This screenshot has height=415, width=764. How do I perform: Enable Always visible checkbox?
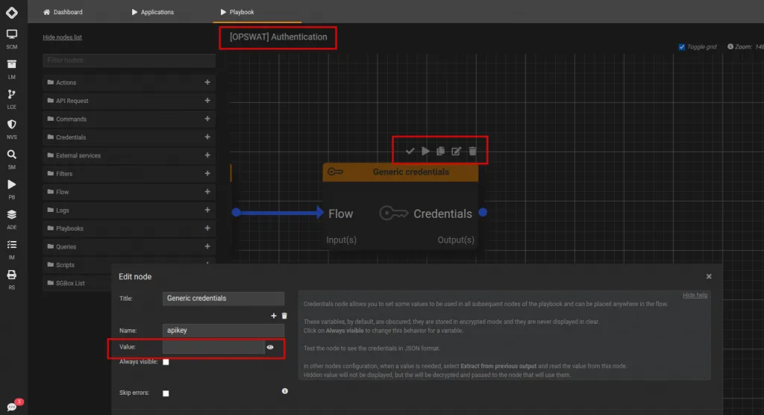pos(166,362)
